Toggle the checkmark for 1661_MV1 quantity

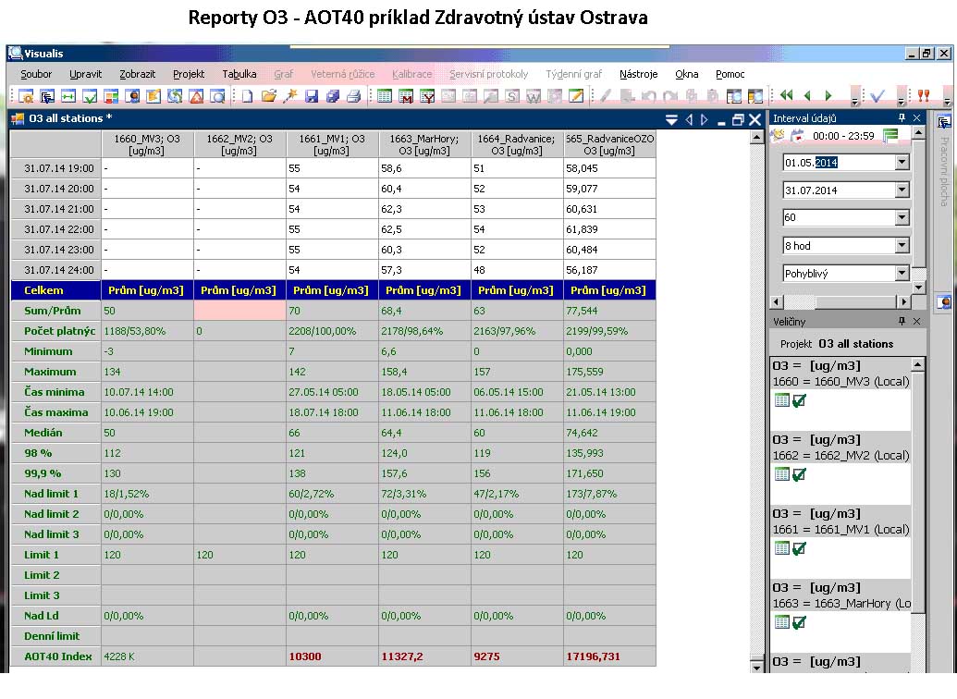[x=799, y=548]
